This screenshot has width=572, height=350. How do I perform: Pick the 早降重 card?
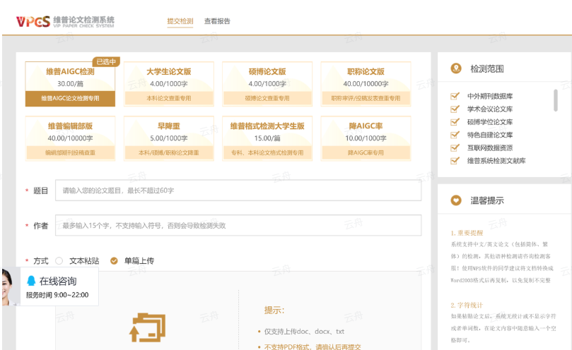coord(168,138)
